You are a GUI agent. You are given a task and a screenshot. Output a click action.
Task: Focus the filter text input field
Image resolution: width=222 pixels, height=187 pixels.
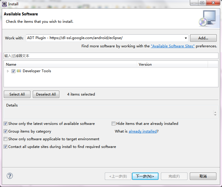coord(111,56)
